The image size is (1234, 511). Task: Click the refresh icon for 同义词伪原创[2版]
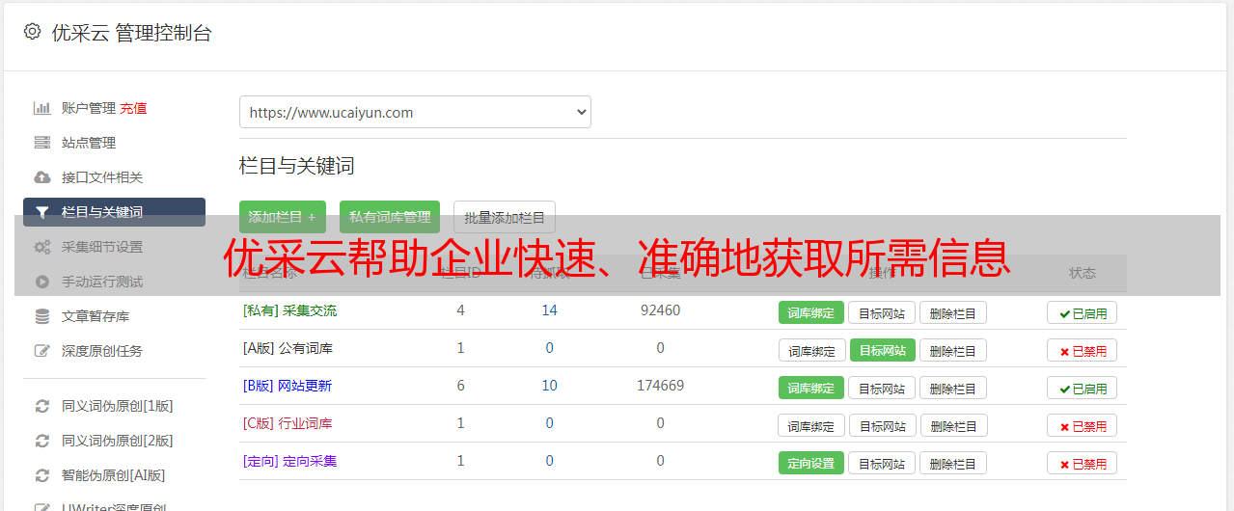coord(41,441)
